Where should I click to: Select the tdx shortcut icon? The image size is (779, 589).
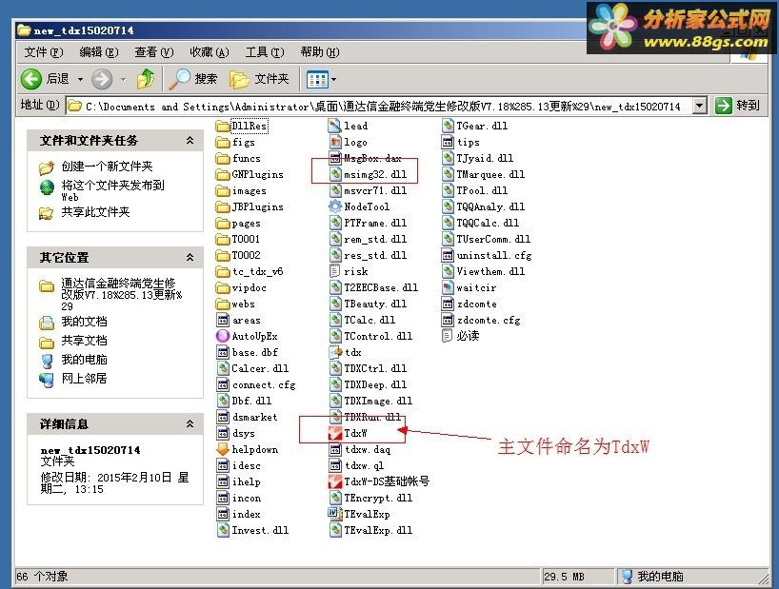(x=335, y=352)
